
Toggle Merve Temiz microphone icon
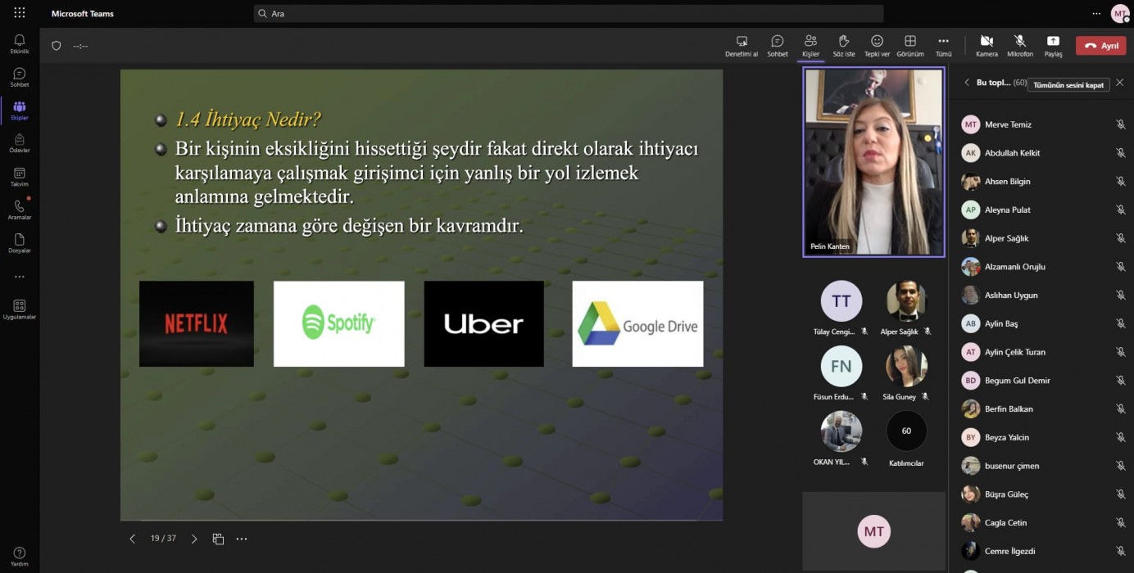[x=1120, y=124]
